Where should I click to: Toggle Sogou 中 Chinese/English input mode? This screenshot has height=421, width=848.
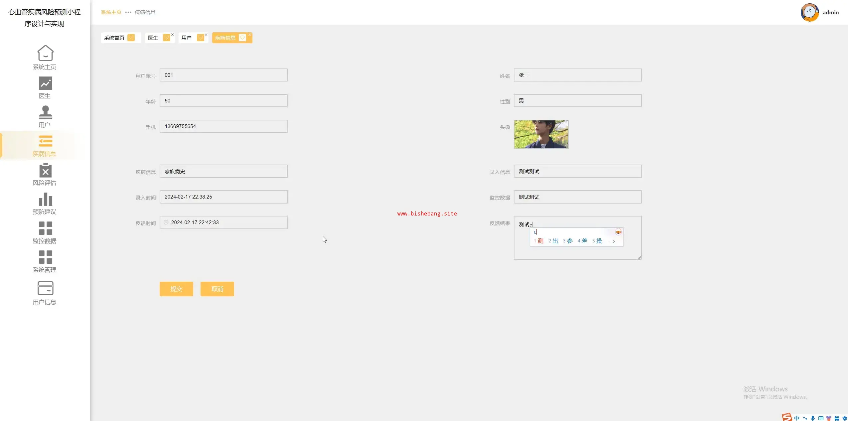click(x=796, y=418)
